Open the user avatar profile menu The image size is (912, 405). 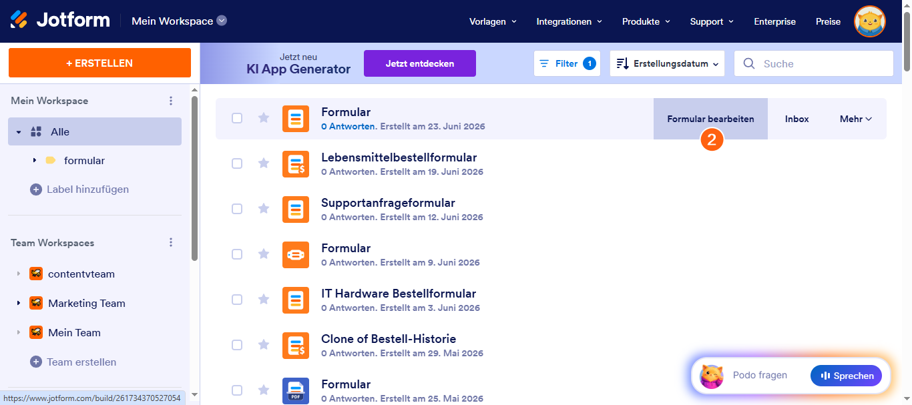pyautogui.click(x=870, y=21)
